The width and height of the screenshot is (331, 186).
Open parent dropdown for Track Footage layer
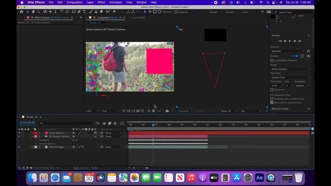pyautogui.click(x=114, y=147)
